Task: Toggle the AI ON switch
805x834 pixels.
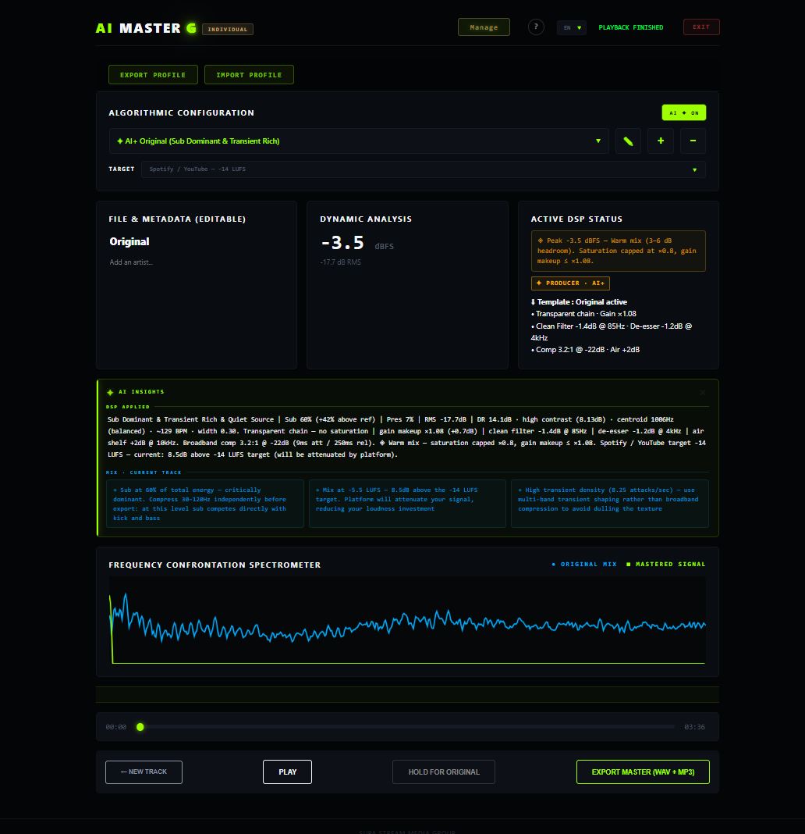Action: 684,112
